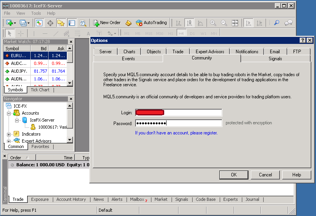Open the MetaEditor yellow book icon

128,23
